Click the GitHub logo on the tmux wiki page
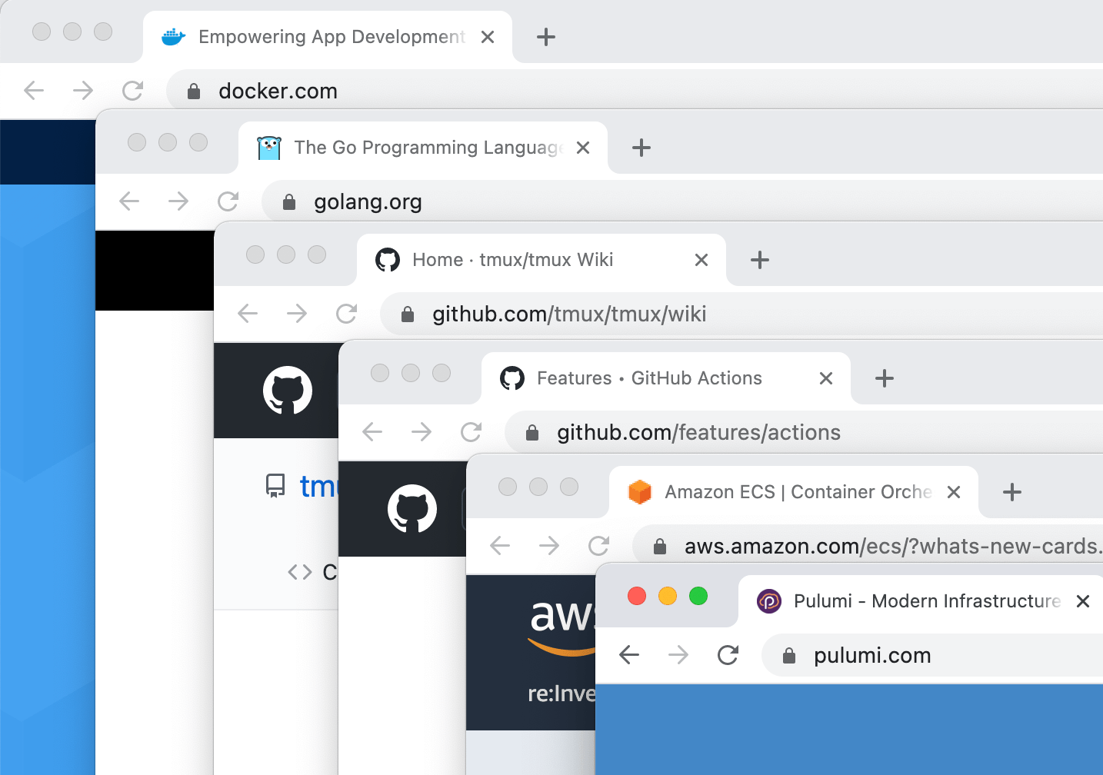 click(288, 391)
